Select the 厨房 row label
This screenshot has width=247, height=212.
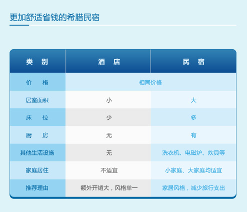pyautogui.click(x=37, y=135)
